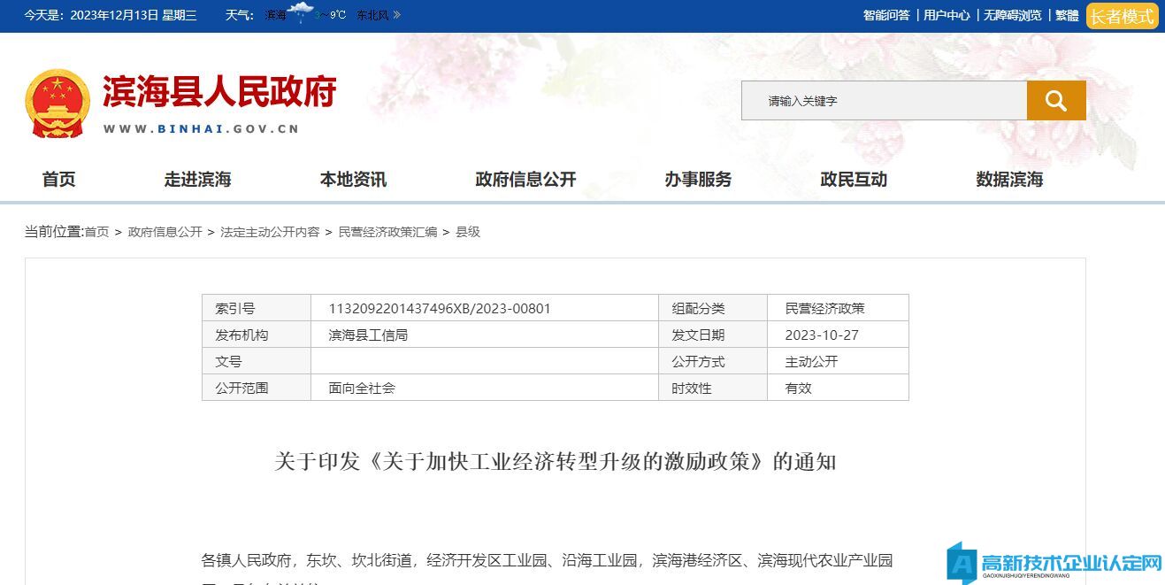Type in the 请输入关键字 search field
The width and height of the screenshot is (1165, 585).
885,101
